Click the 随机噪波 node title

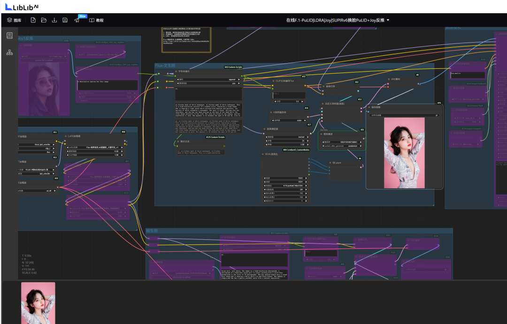click(x=328, y=134)
